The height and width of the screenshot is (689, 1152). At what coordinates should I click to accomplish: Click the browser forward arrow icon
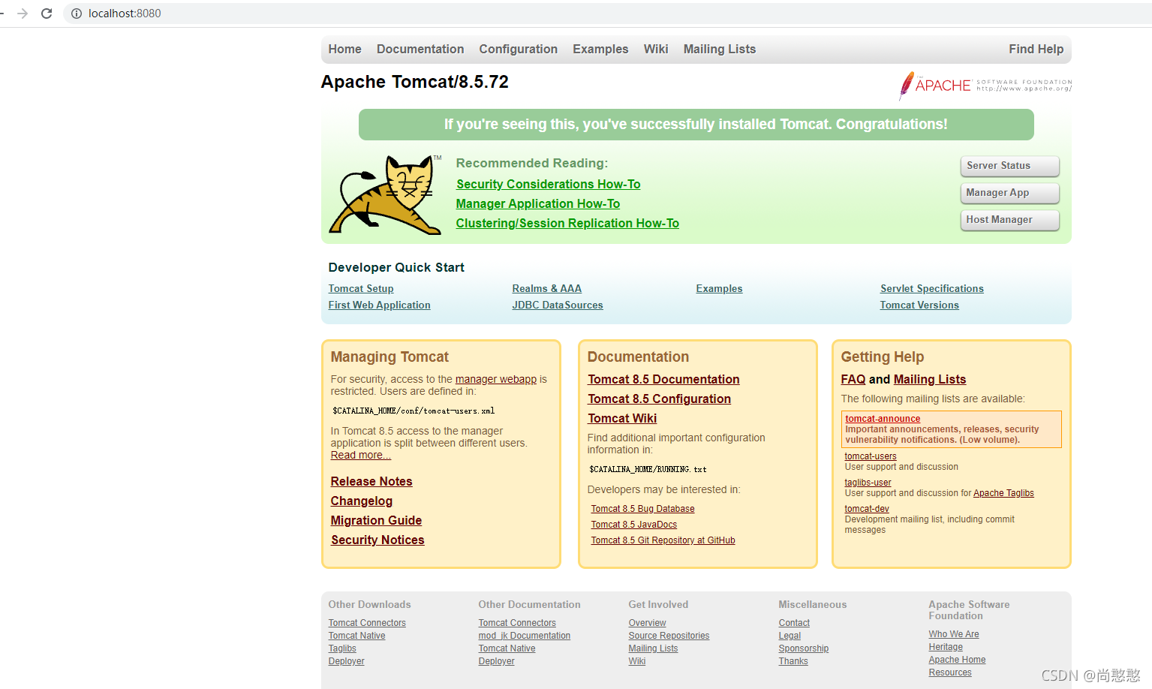coord(23,14)
